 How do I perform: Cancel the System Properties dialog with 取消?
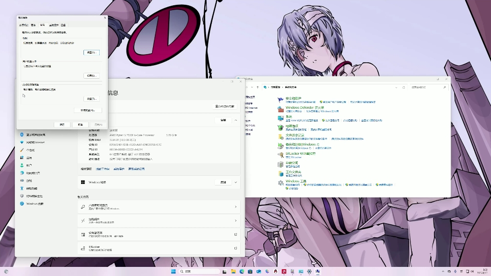[x=80, y=125]
